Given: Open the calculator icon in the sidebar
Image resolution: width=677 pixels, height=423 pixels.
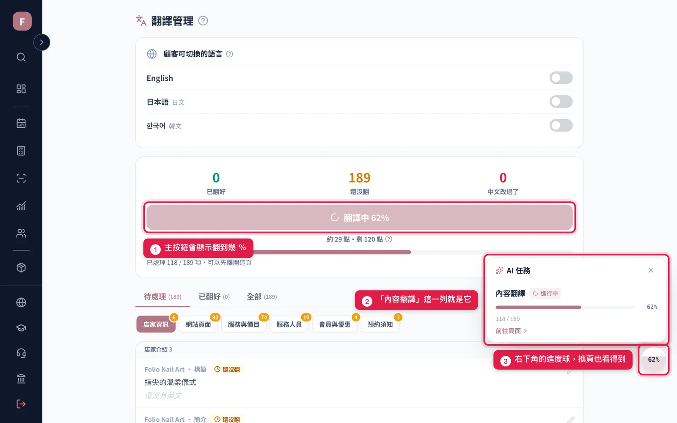Looking at the screenshot, I should coord(21,151).
